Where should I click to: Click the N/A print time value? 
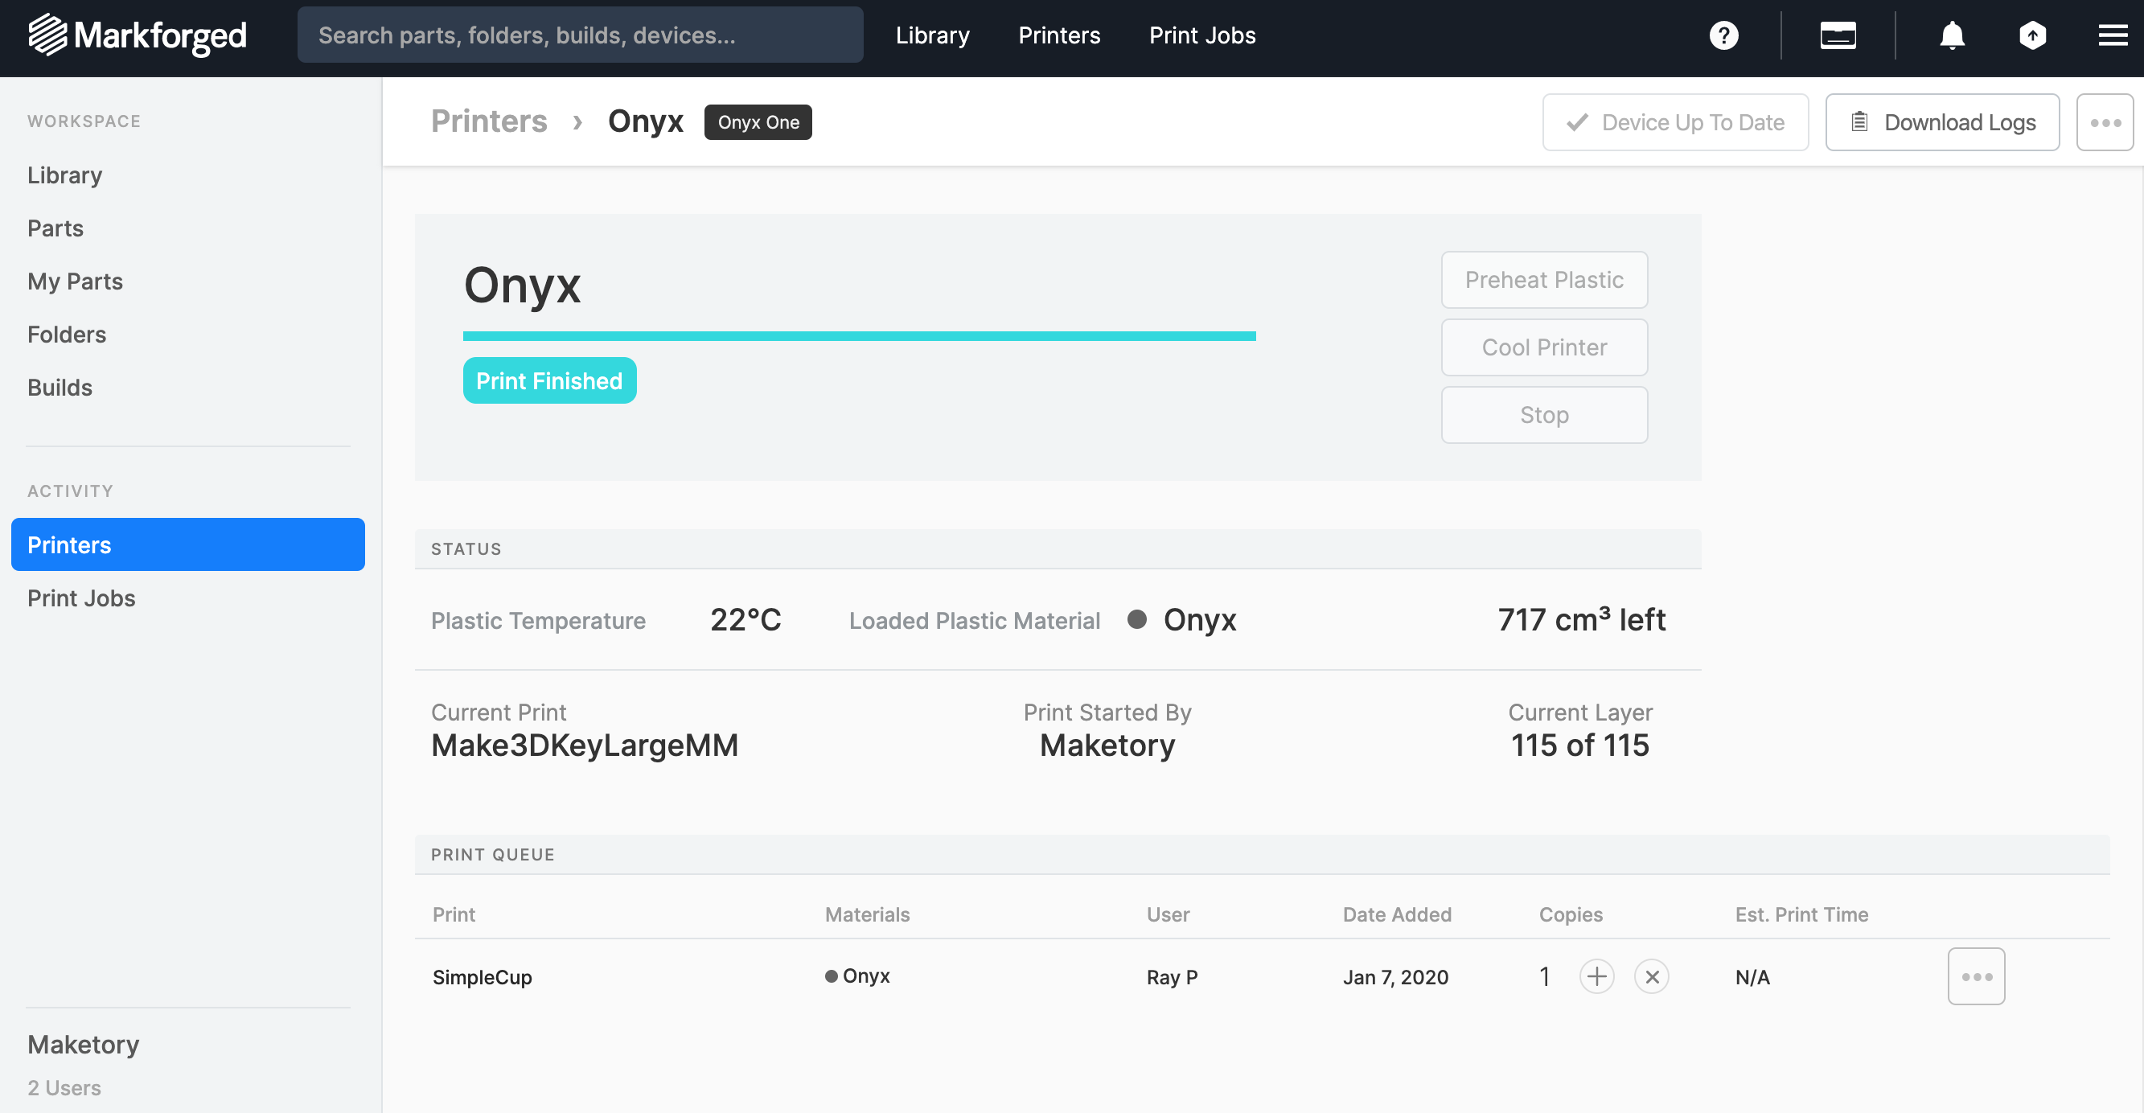(x=1753, y=977)
